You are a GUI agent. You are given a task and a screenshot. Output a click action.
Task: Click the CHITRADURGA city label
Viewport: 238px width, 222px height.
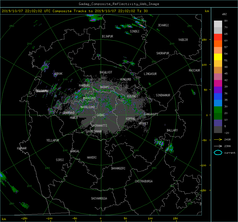click(x=144, y=181)
